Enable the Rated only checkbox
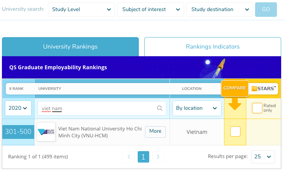This screenshot has height=171, width=285. pos(257,108)
